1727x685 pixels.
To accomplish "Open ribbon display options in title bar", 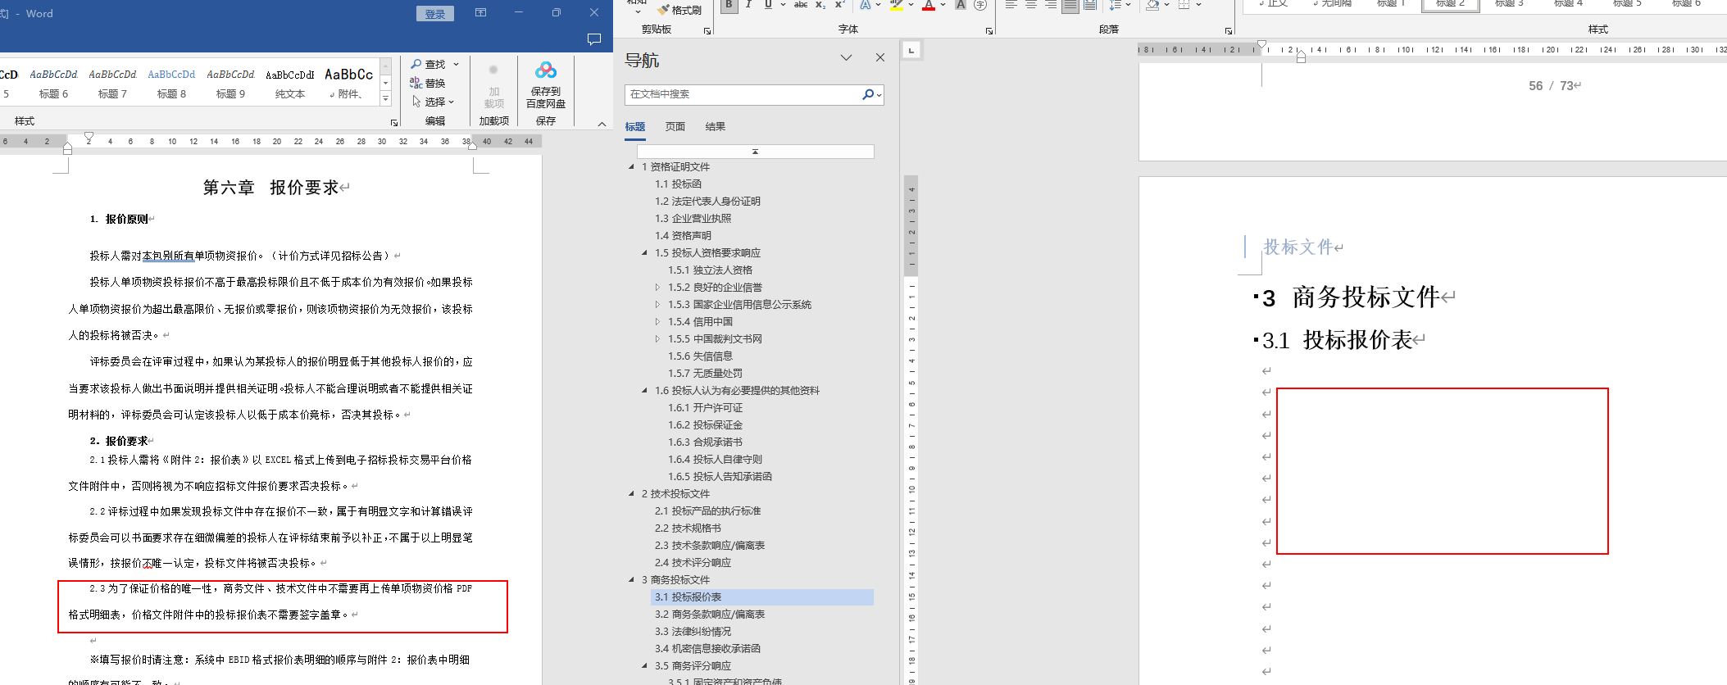I will (x=481, y=12).
